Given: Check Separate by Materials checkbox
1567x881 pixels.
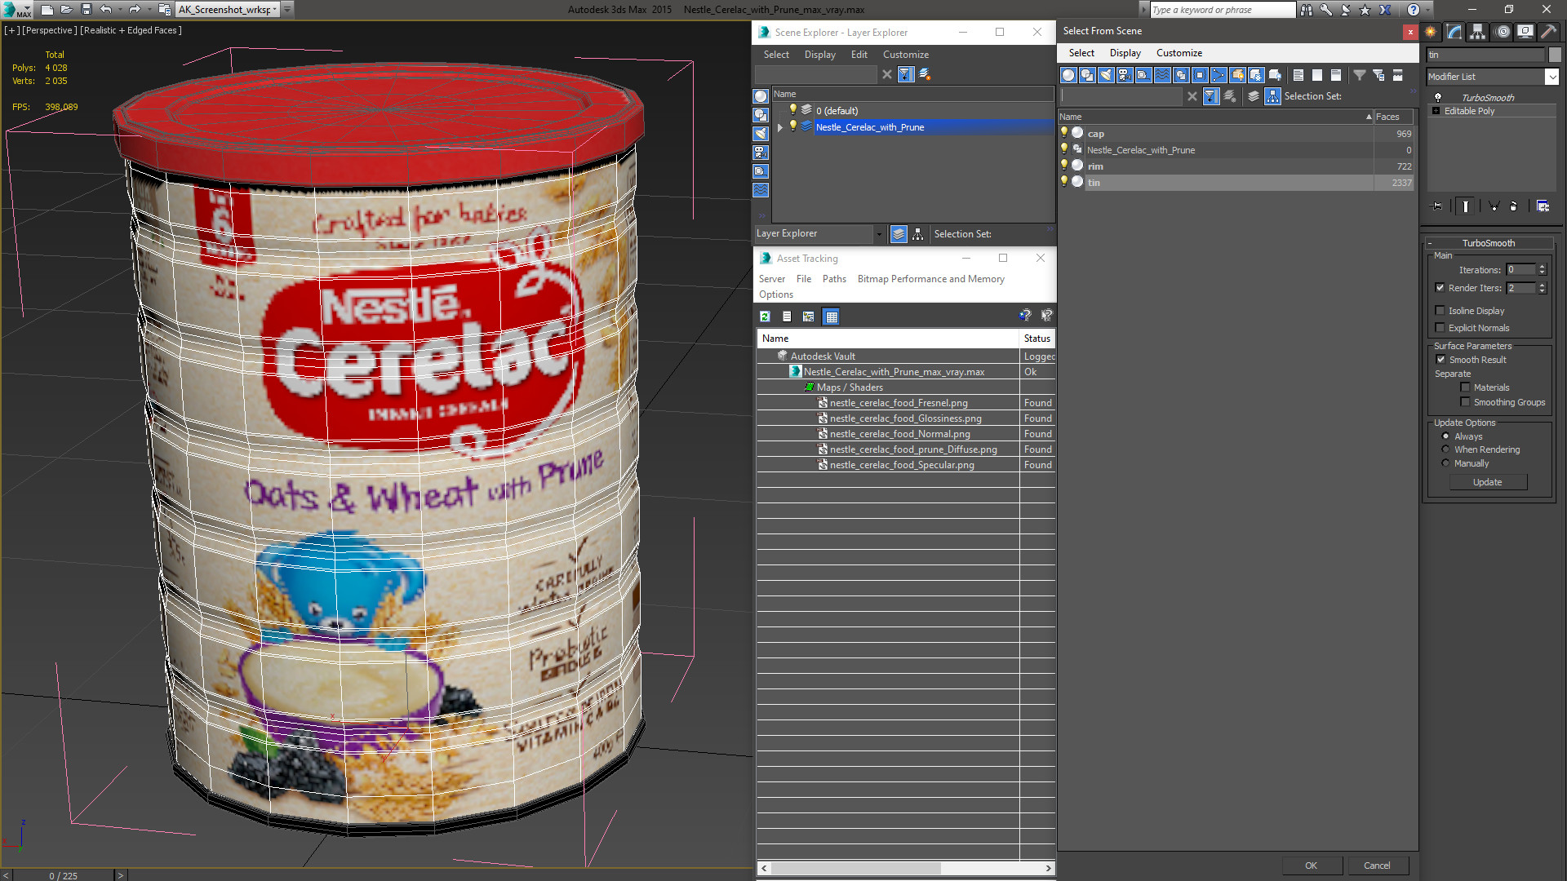Looking at the screenshot, I should click(1466, 387).
